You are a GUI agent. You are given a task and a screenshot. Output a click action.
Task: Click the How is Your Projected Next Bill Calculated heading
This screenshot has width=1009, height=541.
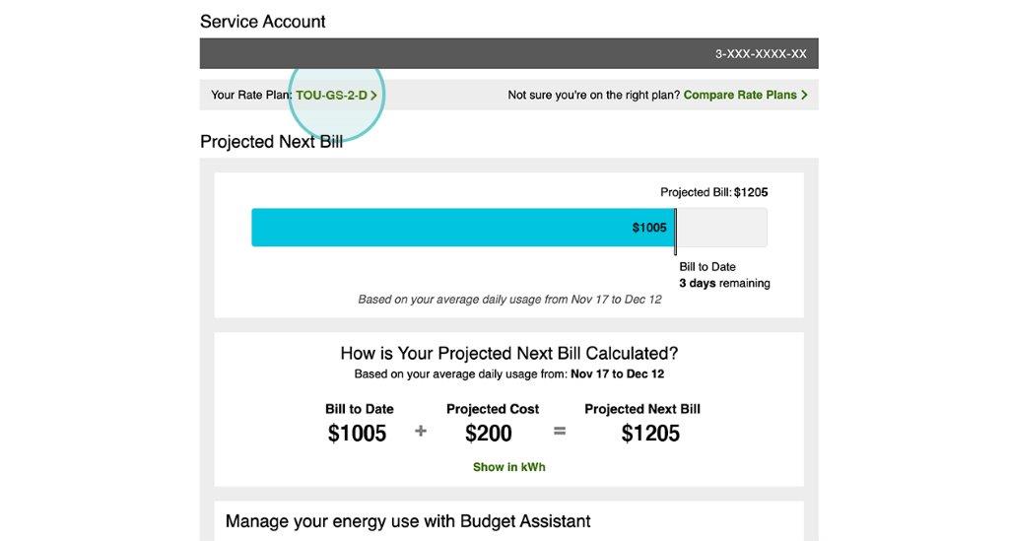(509, 353)
